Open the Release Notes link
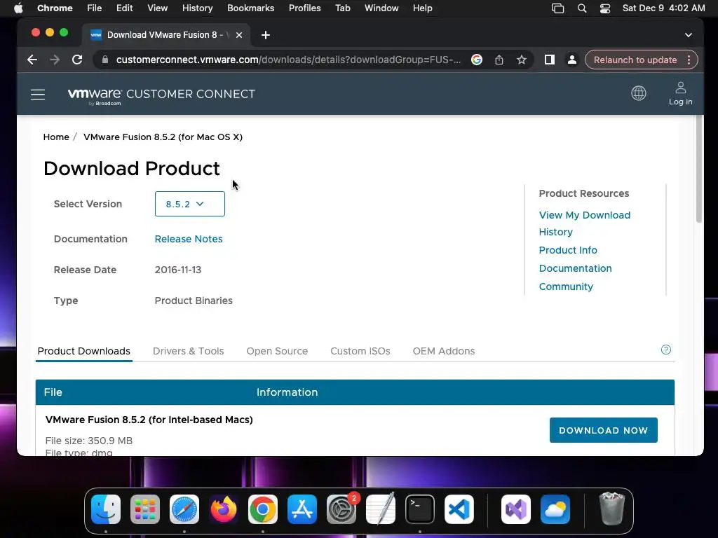 pos(189,240)
